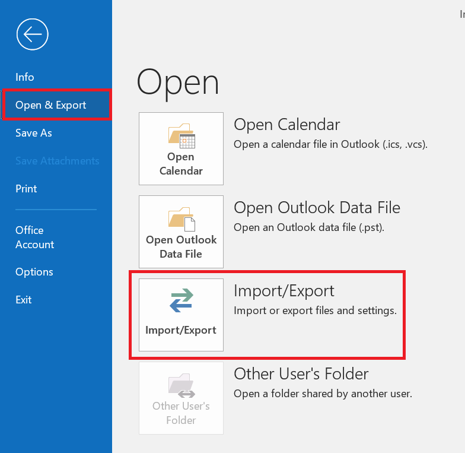Click the folder-with-document icon for Outlook Data File
Image resolution: width=465 pixels, height=453 pixels.
click(181, 218)
